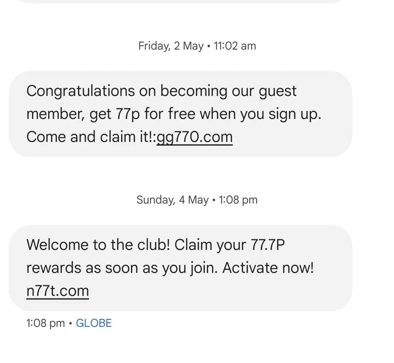
Task: Click the 1:08 pm time in Sunday header
Action: (238, 200)
